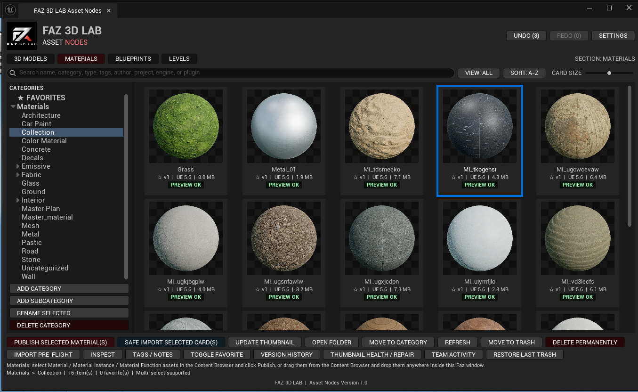Click the UPDATE THUMBNAIL button
This screenshot has width=638, height=392.
[x=265, y=343]
